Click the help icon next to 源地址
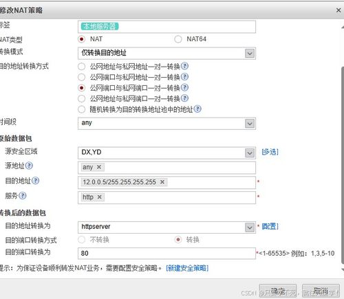The height and width of the screenshot is (299, 344). coord(29,166)
